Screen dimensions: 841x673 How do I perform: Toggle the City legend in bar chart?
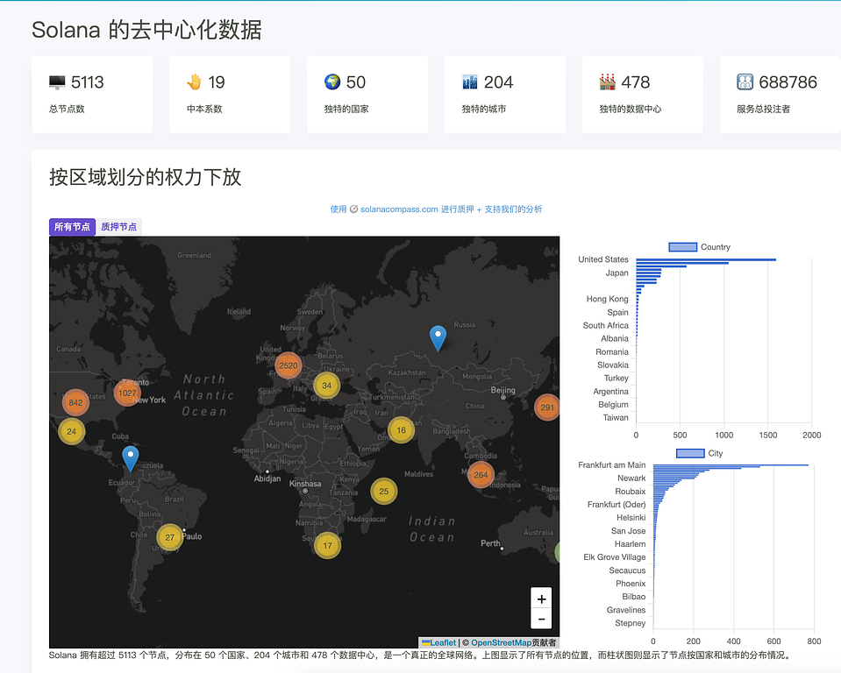(690, 453)
